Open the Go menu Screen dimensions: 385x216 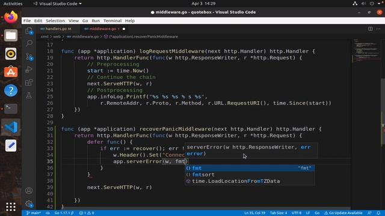tap(85, 21)
